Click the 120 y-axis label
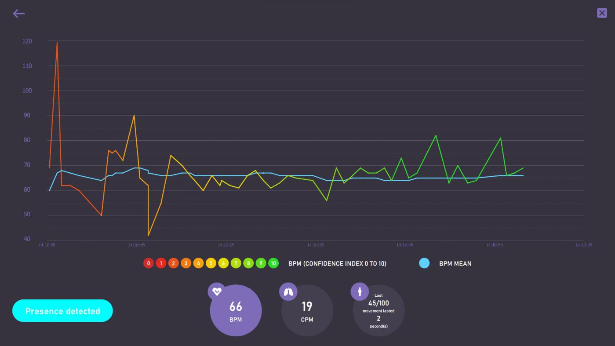Viewport: 615px width, 346px height. tap(27, 41)
